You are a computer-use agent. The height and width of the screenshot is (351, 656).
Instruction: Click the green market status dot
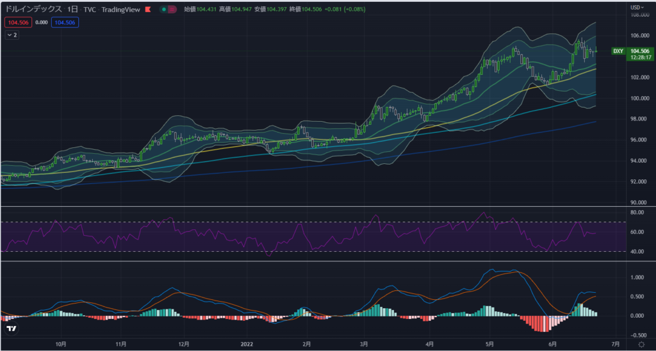pos(165,10)
